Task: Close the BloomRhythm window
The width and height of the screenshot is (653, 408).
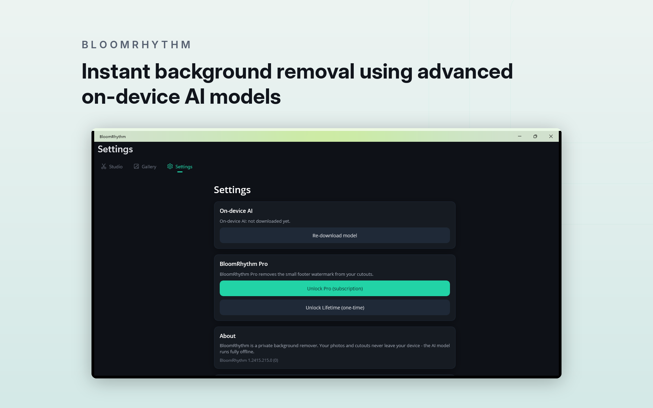Action: click(551, 136)
